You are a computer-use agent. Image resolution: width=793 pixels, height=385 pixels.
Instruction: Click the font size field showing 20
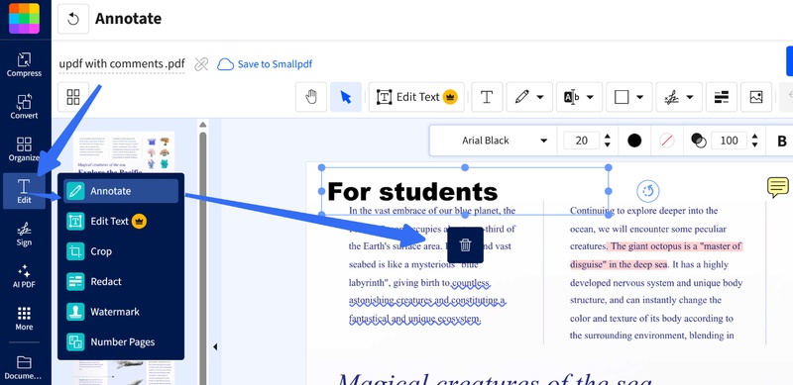click(582, 141)
